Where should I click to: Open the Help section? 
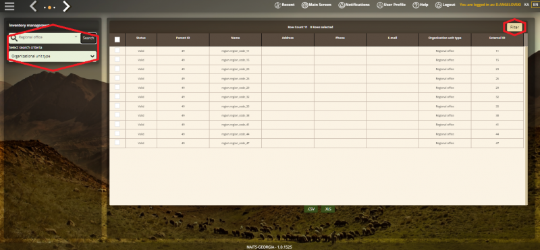420,5
